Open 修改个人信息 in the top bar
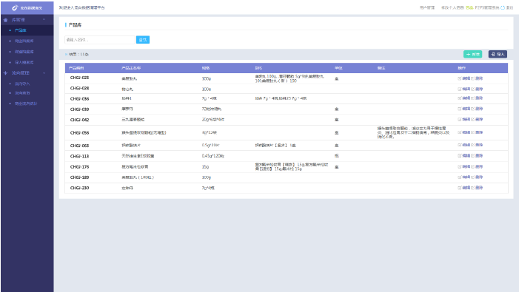This screenshot has height=292, width=519. point(452,7)
